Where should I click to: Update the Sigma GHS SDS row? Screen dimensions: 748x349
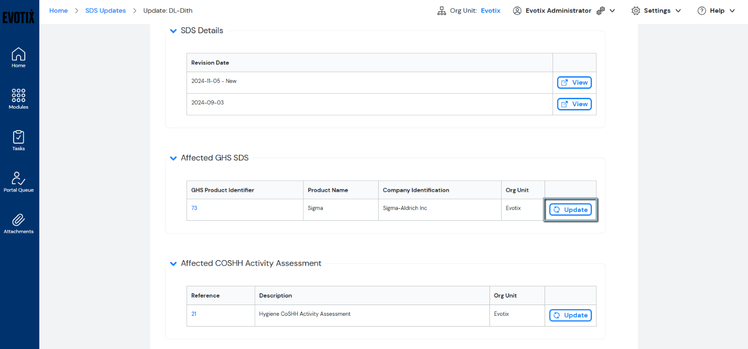[x=570, y=210]
